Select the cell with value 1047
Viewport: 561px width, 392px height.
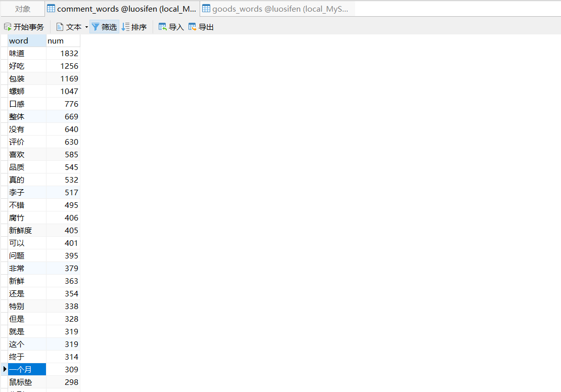click(63, 91)
